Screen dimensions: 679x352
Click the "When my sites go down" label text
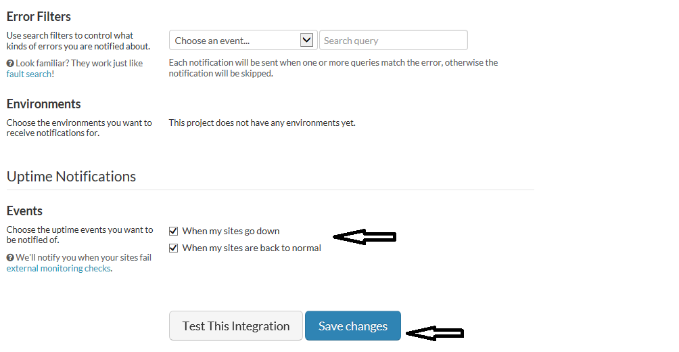(x=231, y=231)
